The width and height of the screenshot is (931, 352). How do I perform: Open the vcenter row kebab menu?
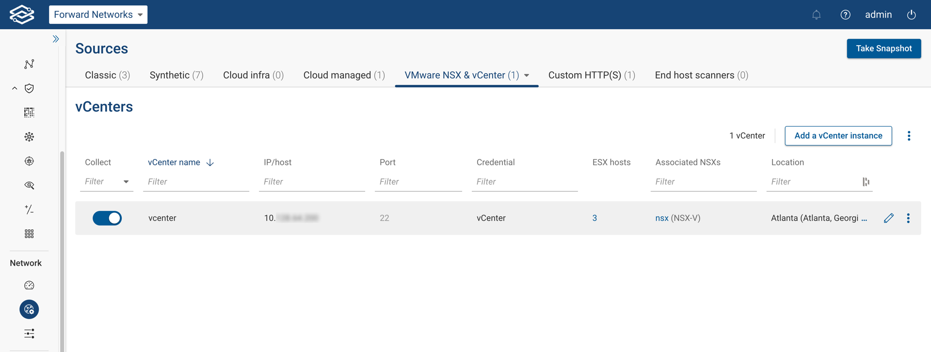(908, 218)
